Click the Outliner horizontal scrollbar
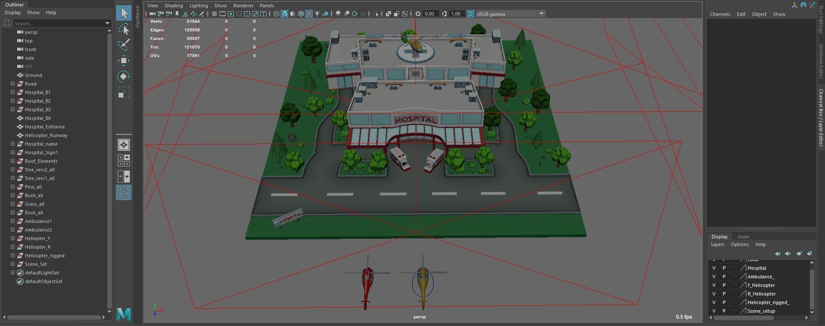This screenshot has height=326, width=825. pyautogui.click(x=55, y=317)
